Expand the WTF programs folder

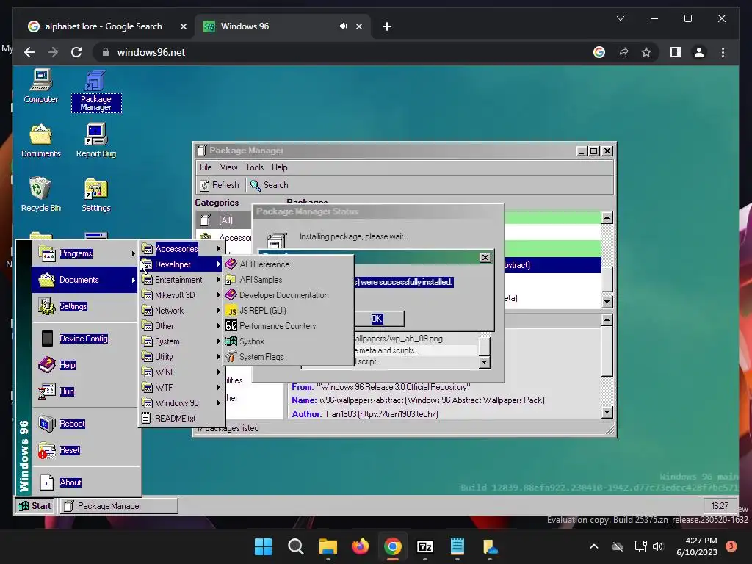(x=182, y=387)
